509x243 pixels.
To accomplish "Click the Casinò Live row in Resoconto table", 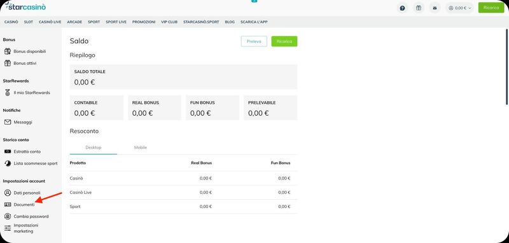I will click(183, 192).
